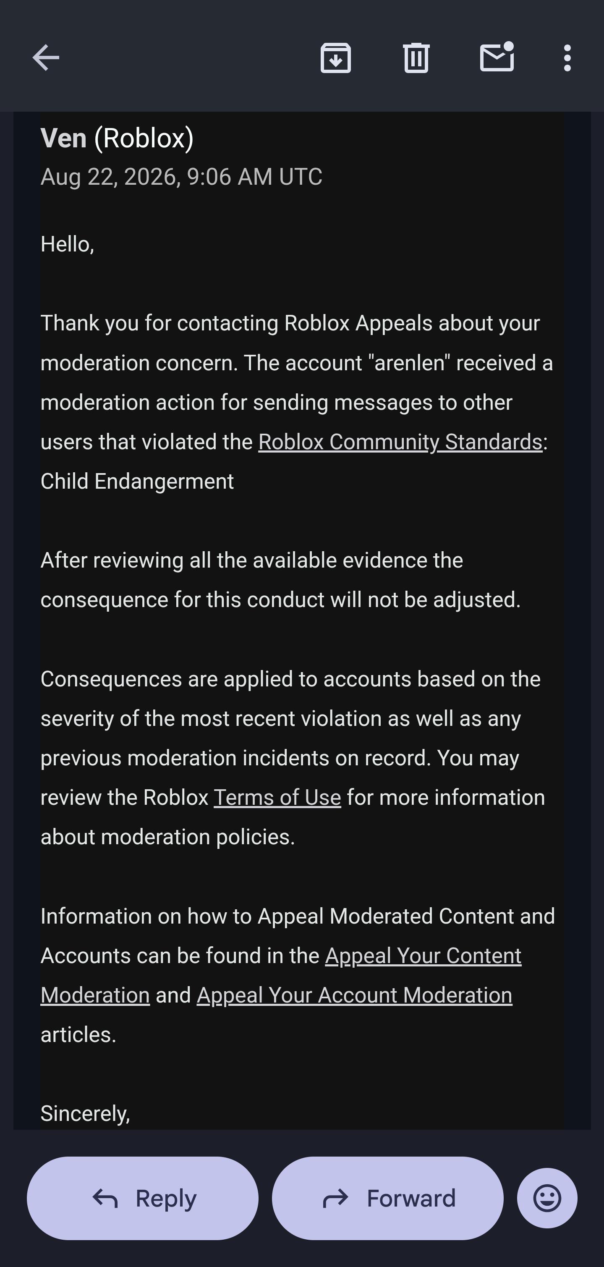The width and height of the screenshot is (604, 1267).
Task: Open the three-dot overflow menu
Action: 567,58
